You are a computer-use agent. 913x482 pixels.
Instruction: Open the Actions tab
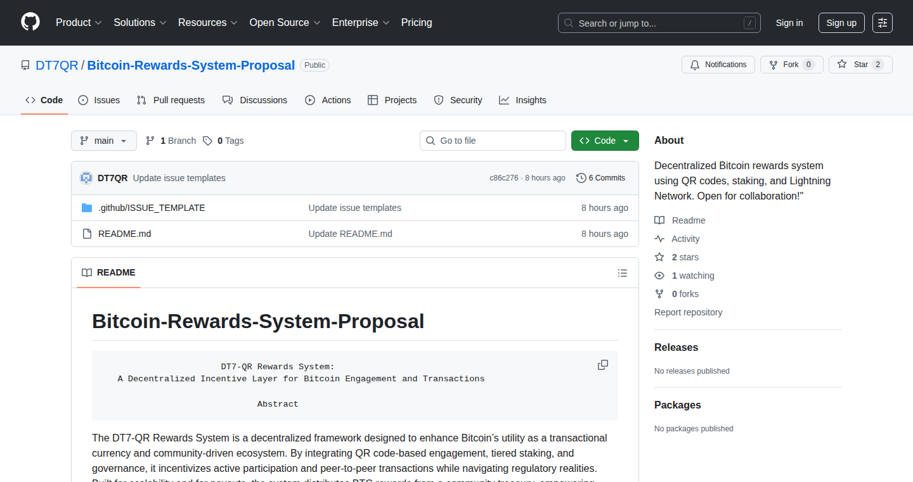(328, 100)
